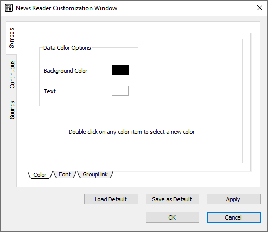Cancel the customization dialog
268x232 pixels.
pos(234,217)
